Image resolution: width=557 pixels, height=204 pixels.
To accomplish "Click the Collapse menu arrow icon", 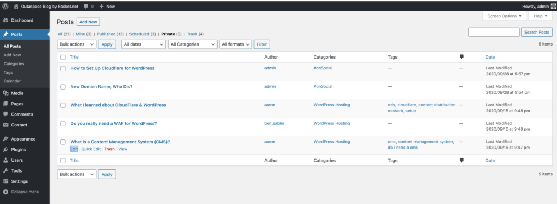I will (5, 192).
